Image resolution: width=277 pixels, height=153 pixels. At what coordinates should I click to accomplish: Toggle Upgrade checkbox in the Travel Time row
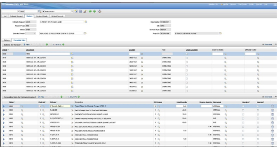(258, 106)
